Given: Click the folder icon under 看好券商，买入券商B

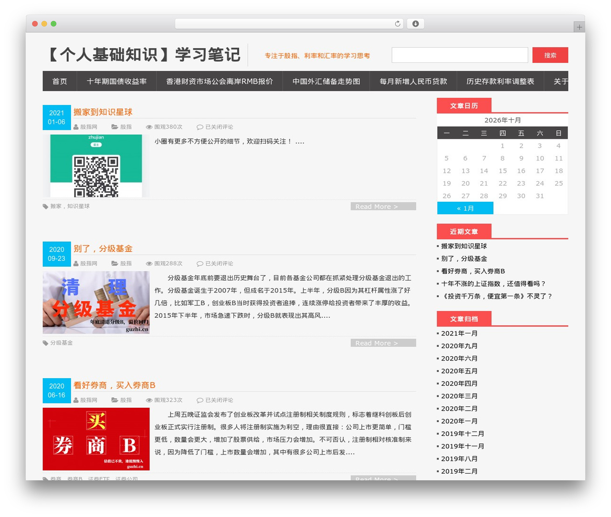Looking at the screenshot, I should click(x=115, y=400).
